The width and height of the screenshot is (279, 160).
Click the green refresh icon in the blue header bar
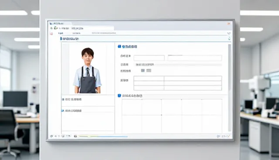click(229, 39)
